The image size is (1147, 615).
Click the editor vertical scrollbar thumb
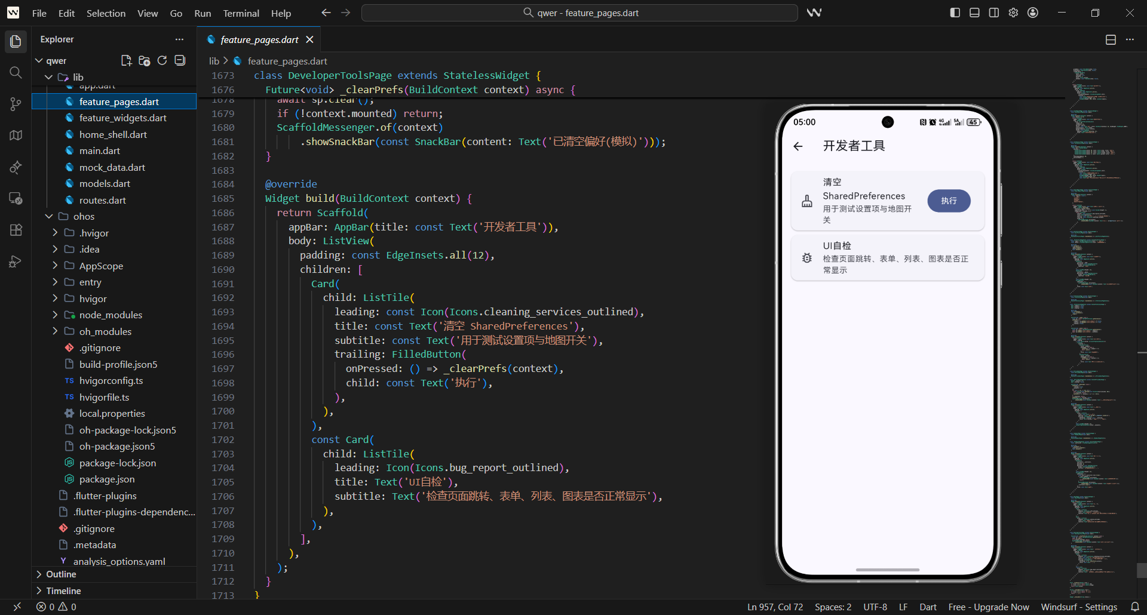coord(1142,571)
